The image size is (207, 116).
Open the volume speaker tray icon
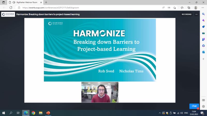pyautogui.click(x=182, y=113)
